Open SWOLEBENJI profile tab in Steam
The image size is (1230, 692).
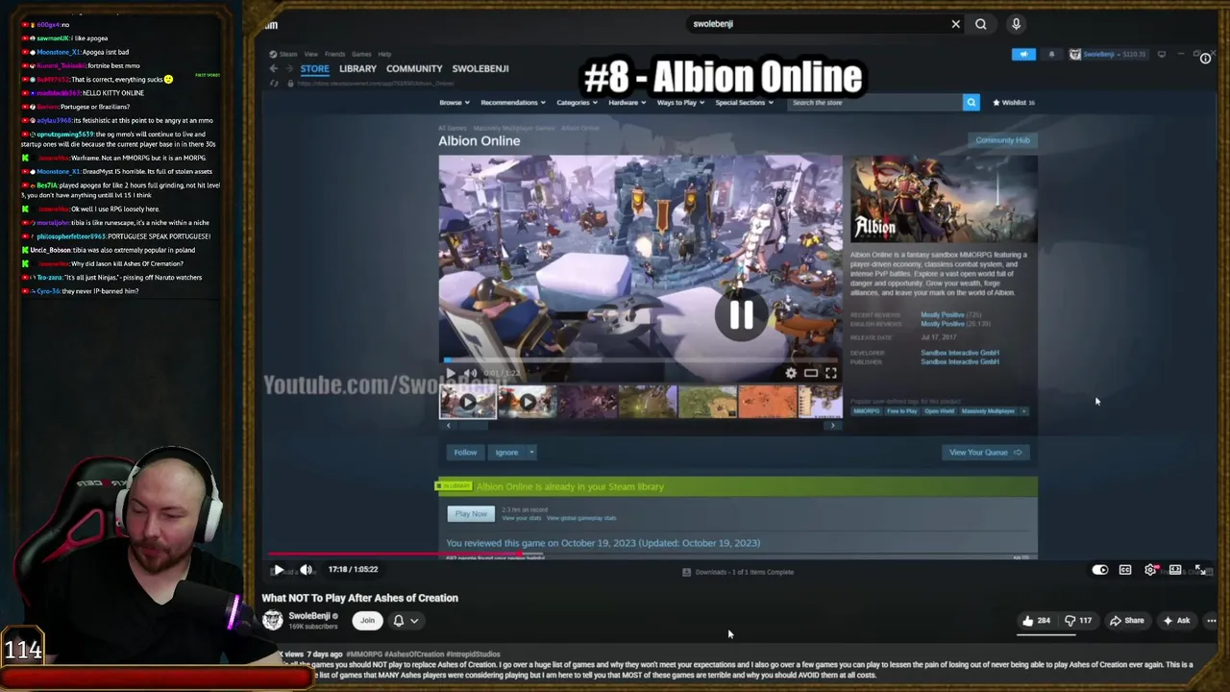480,69
